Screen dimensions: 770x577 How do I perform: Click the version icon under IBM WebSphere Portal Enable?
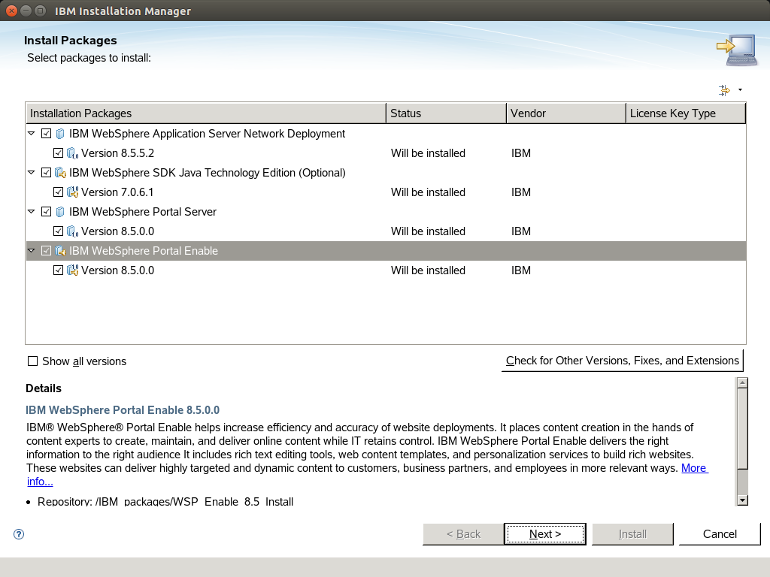[72, 270]
